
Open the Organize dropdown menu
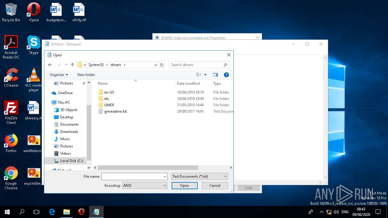tap(59, 75)
